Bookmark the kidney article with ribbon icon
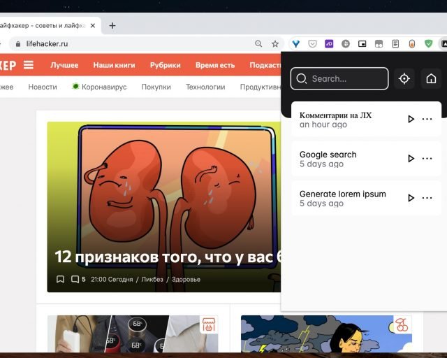 coord(60,279)
